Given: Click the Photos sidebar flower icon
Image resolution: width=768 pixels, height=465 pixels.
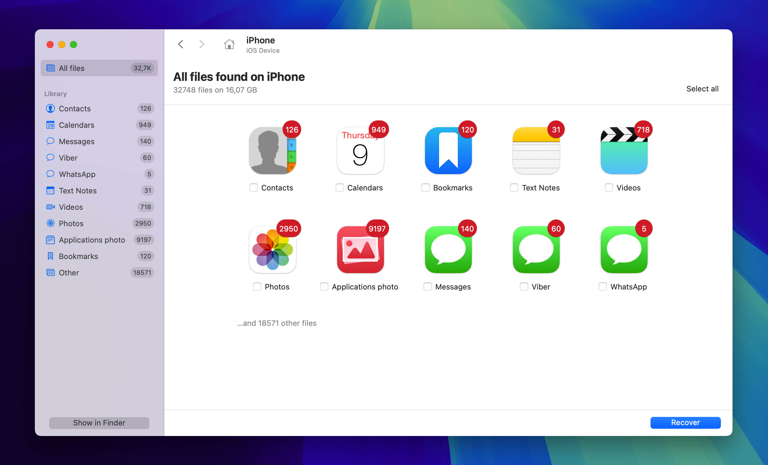Looking at the screenshot, I should pos(50,223).
